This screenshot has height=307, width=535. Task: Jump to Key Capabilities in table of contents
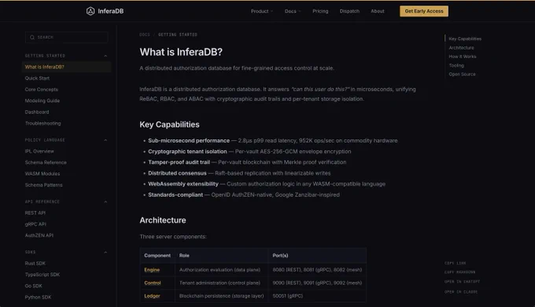465,39
